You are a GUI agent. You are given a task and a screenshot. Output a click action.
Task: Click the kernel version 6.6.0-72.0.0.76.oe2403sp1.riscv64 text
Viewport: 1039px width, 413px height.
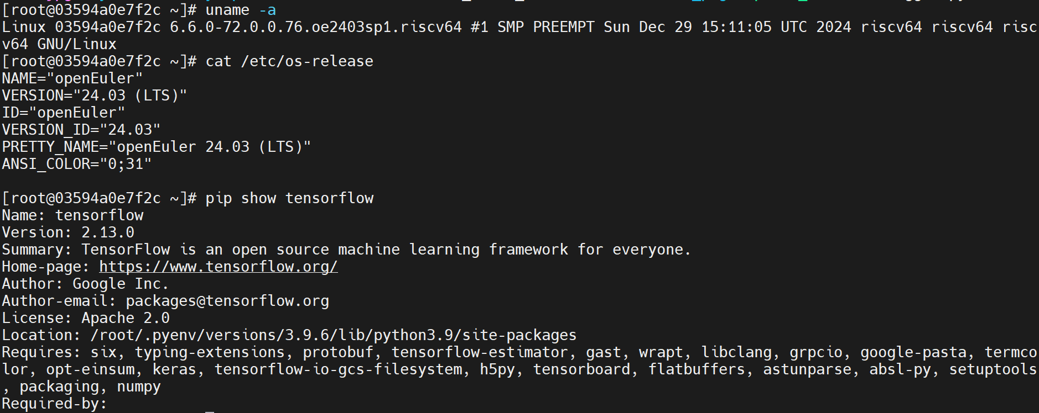coord(316,27)
